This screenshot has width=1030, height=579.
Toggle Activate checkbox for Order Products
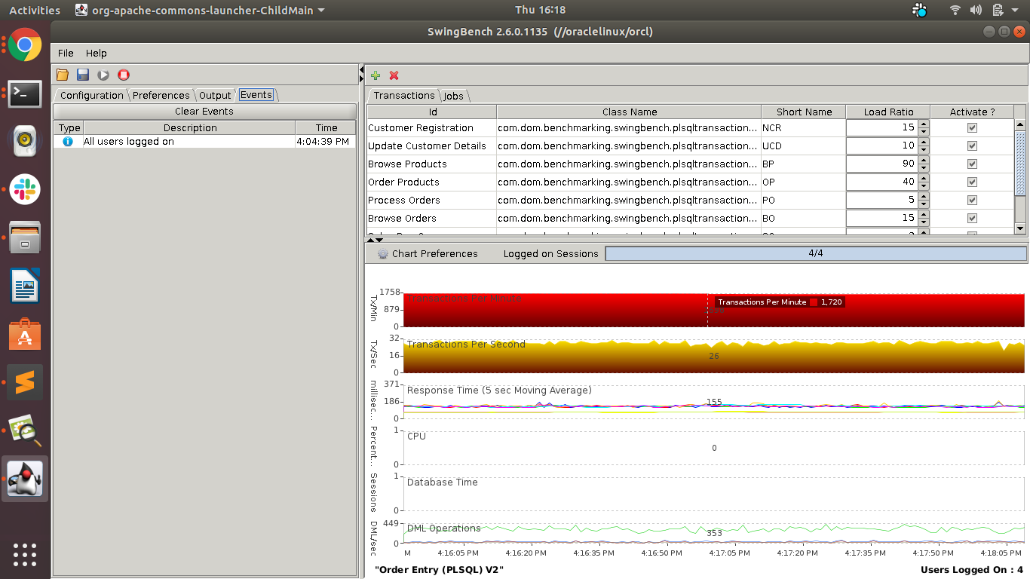tap(972, 182)
